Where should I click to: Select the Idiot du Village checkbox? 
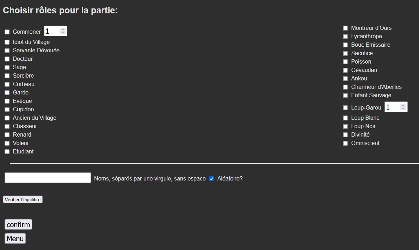coord(7,42)
